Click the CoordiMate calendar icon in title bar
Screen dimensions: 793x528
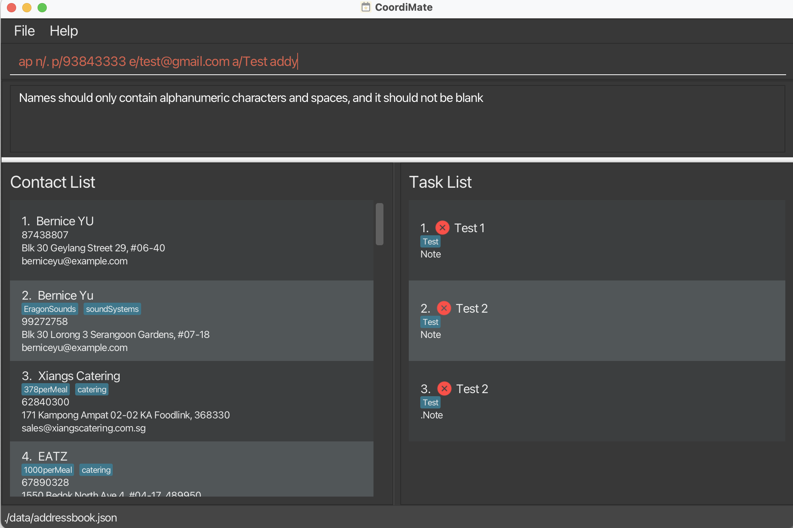coord(366,7)
